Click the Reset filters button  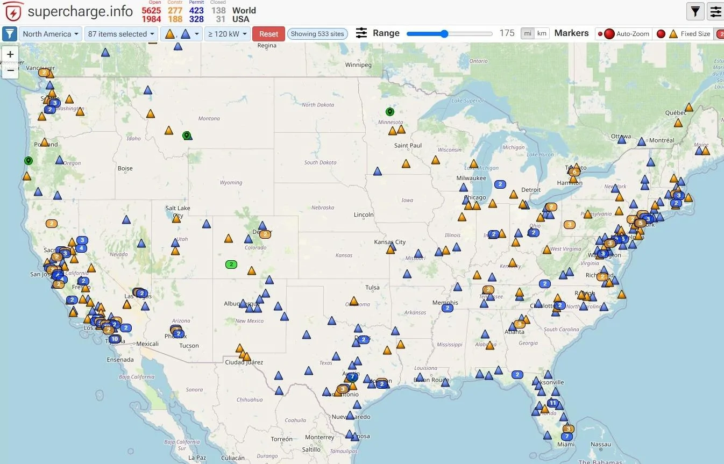click(x=268, y=34)
